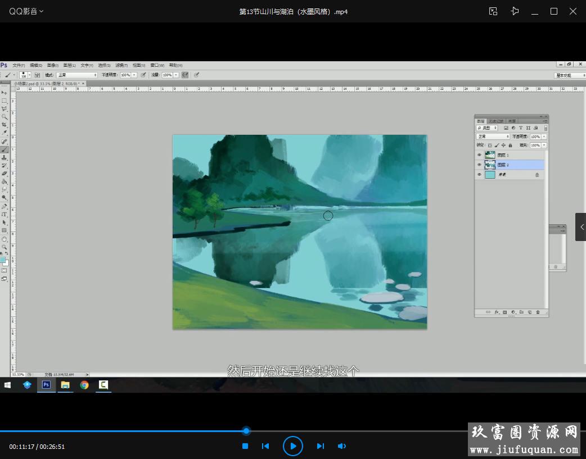The image size is (586, 459).
Task: Toggle the brush panel button in options bar
Action: [x=37, y=75]
